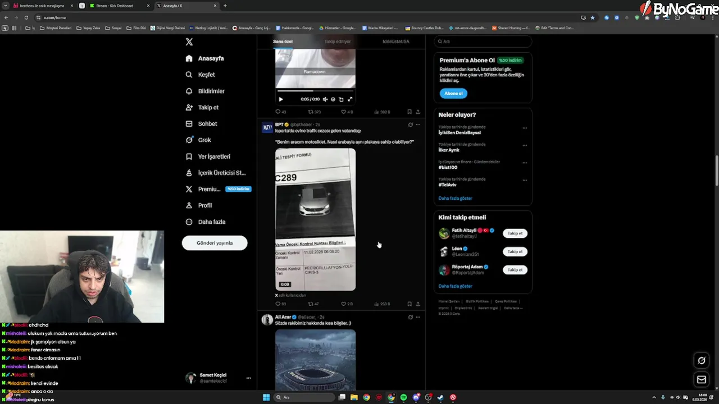This screenshot has width=719, height=404.
Task: Click Grok icon on BPT post
Action: pyautogui.click(x=410, y=125)
